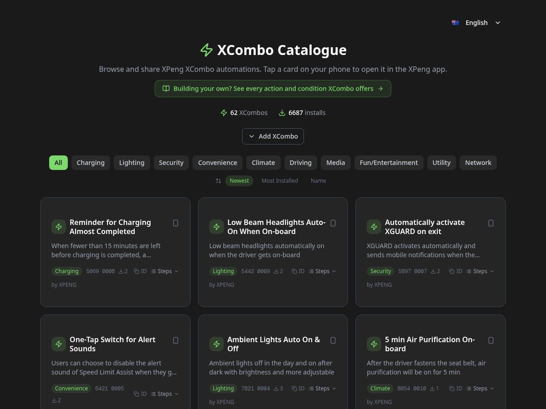Click lightning badge on Reminder for Charging card

(x=59, y=227)
